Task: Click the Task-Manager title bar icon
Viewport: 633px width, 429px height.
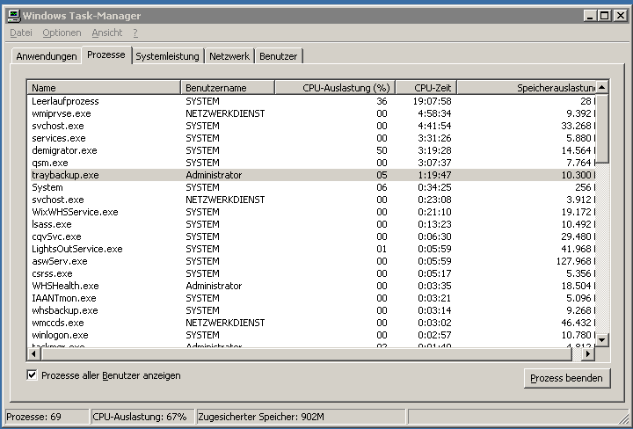Action: pos(12,16)
